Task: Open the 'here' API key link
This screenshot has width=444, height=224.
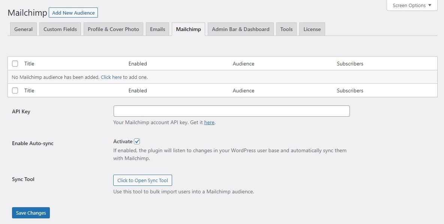Action: click(x=209, y=123)
